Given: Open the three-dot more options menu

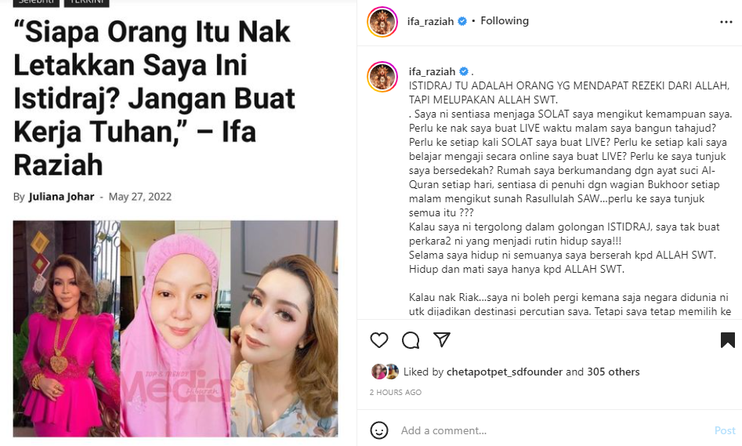Looking at the screenshot, I should [726, 22].
